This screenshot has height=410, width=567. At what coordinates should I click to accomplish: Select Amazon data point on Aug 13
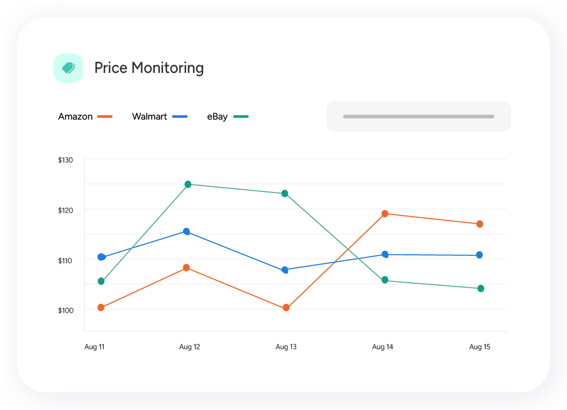pyautogui.click(x=286, y=308)
